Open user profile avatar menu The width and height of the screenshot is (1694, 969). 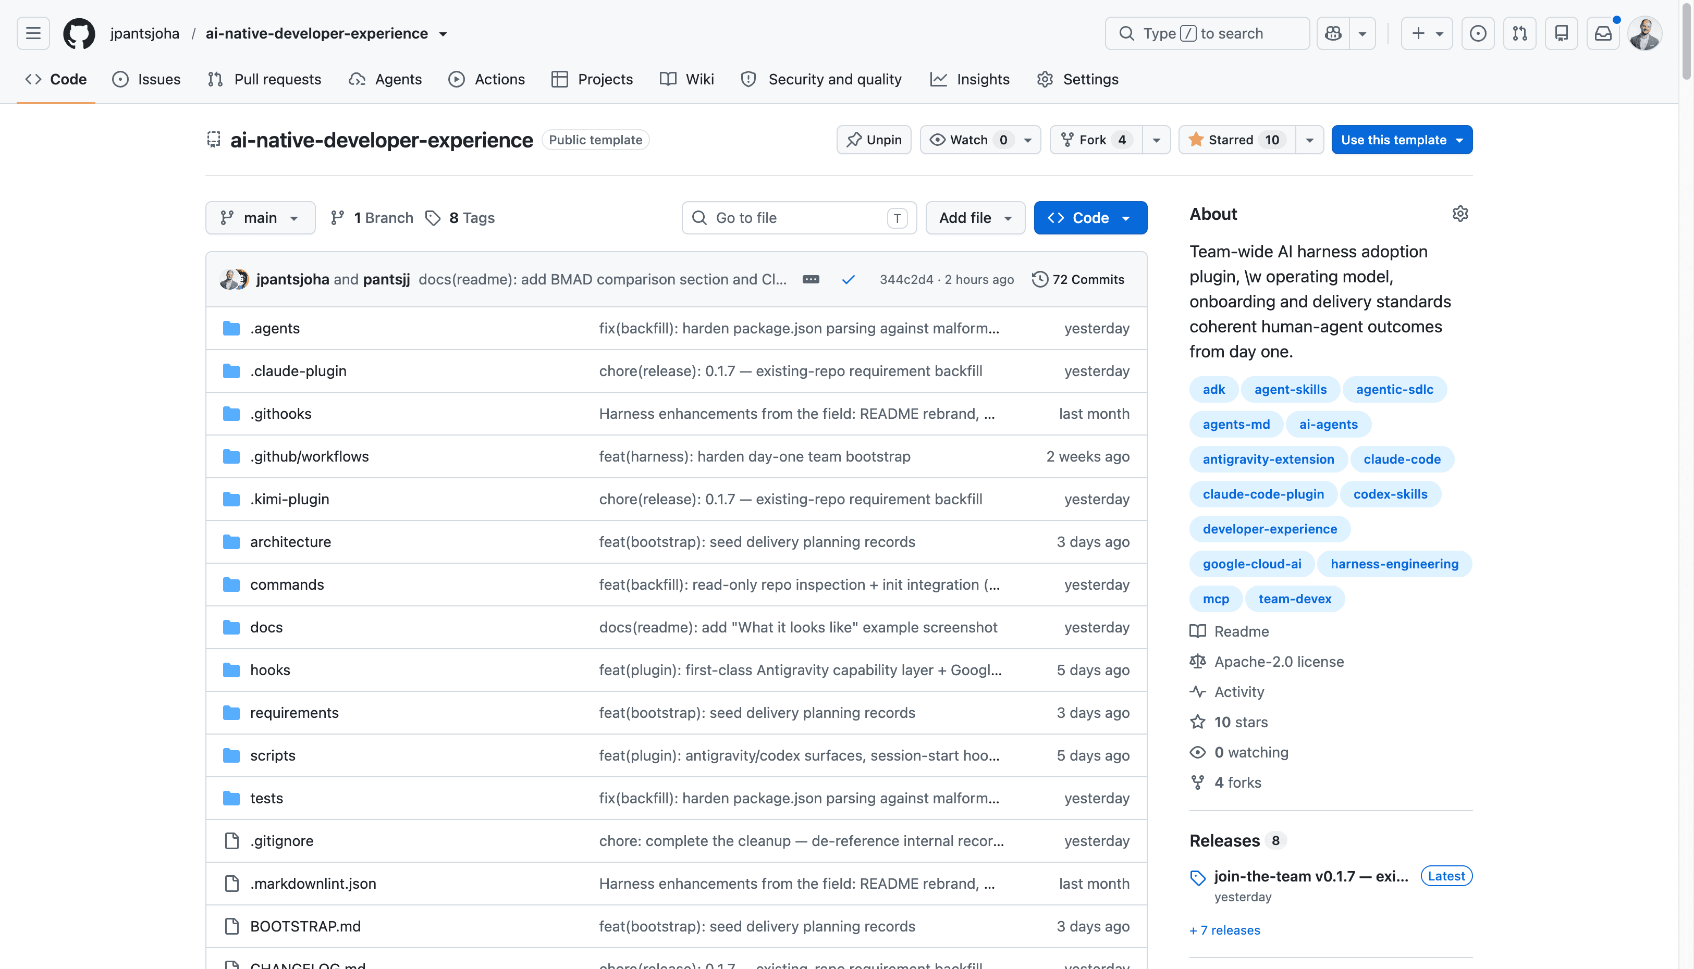pyautogui.click(x=1644, y=33)
